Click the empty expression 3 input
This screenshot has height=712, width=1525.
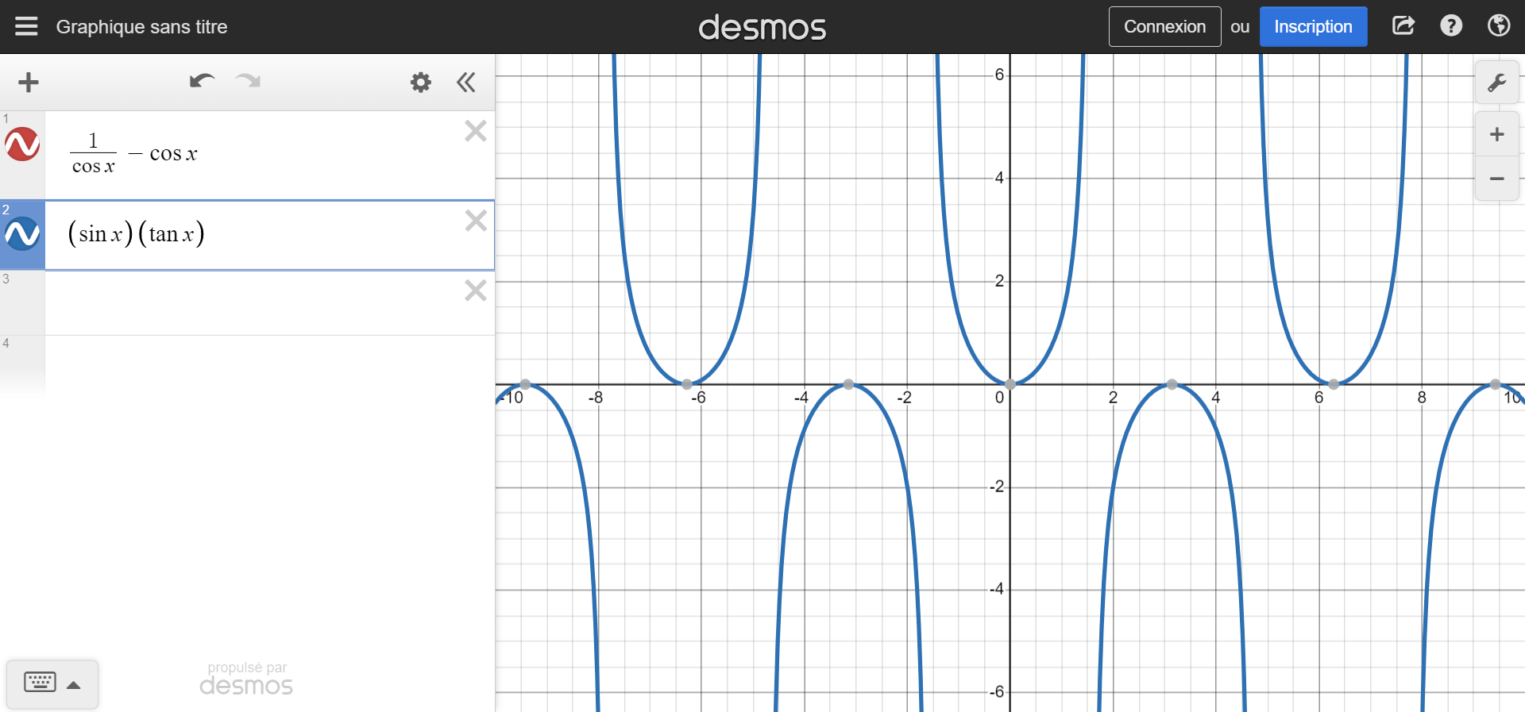point(254,303)
